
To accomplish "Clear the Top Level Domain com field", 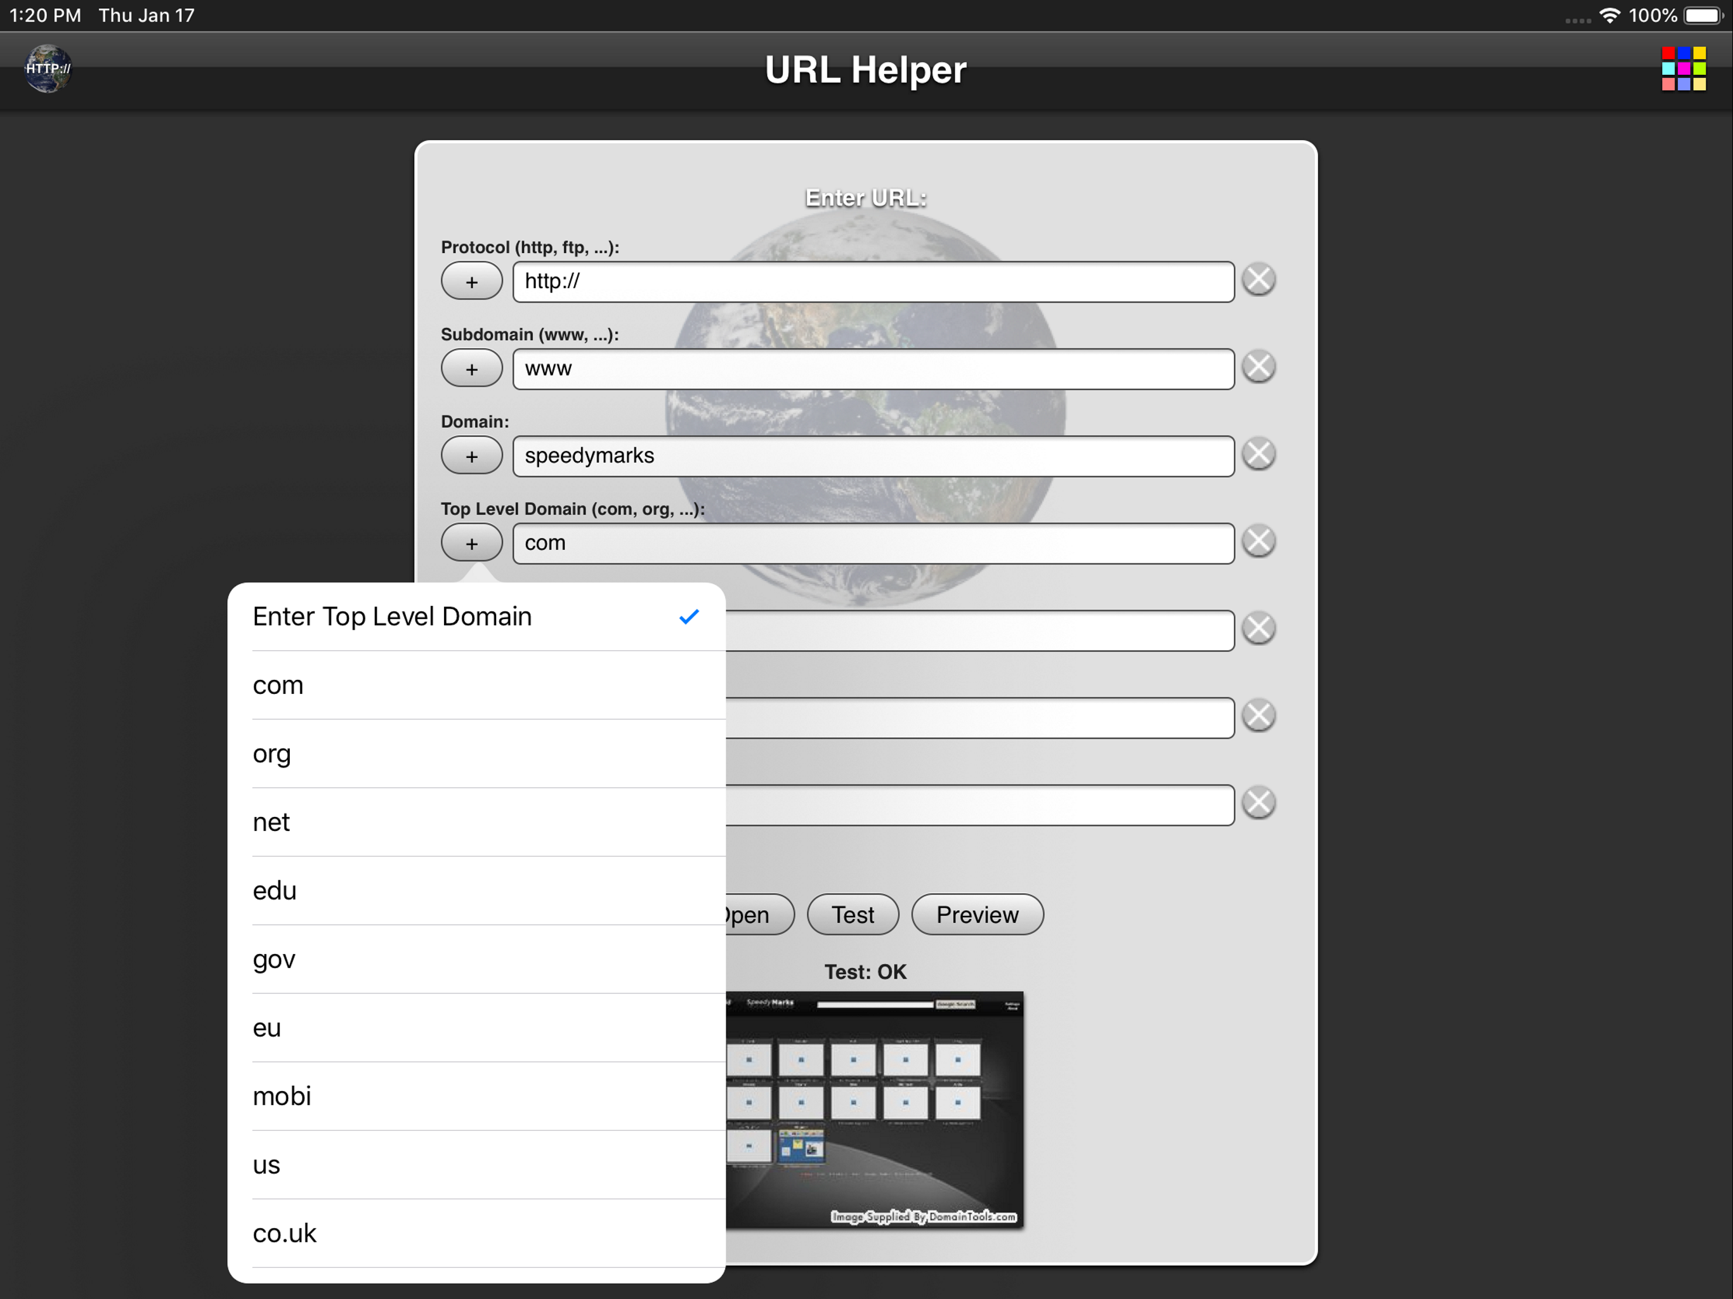I will (1259, 542).
